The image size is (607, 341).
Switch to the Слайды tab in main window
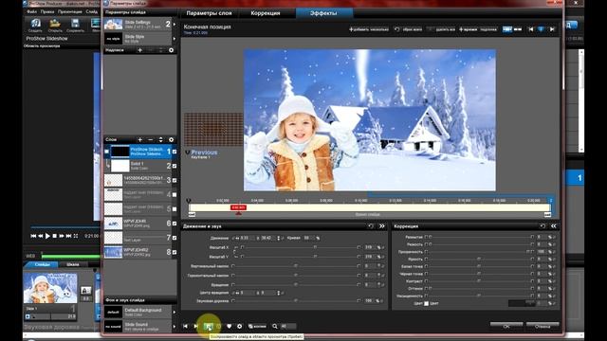click(42, 265)
